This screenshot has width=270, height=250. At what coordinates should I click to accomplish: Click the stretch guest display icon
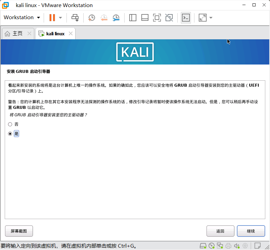pyautogui.click(x=203, y=17)
